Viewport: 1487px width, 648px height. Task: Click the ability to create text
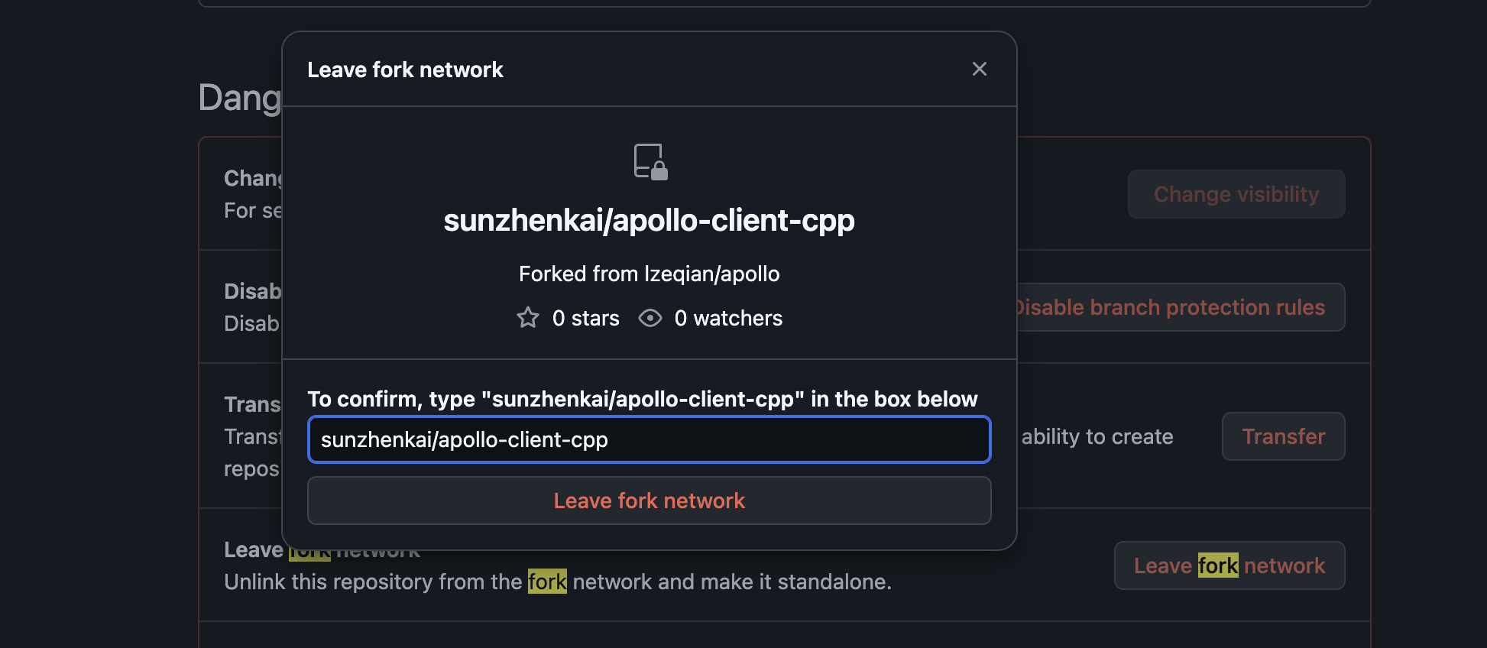pyautogui.click(x=1097, y=436)
